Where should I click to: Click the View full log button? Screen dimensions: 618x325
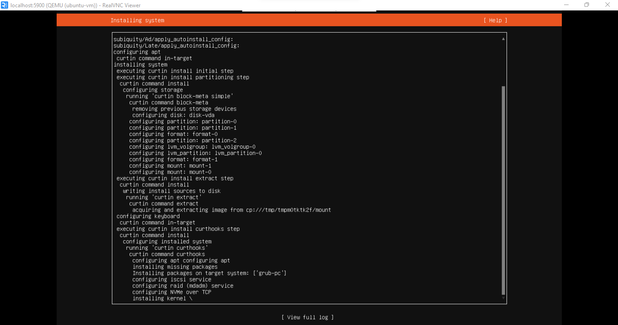click(x=308, y=317)
